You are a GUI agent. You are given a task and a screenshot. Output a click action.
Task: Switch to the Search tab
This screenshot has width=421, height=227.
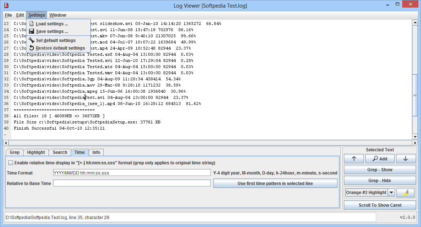point(60,152)
